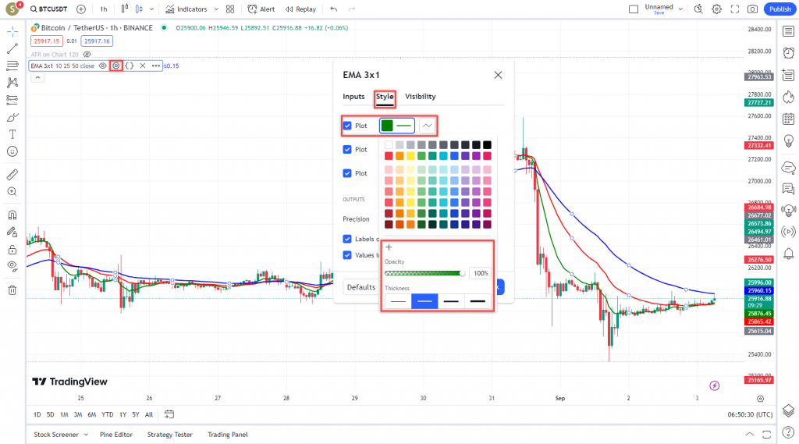Image resolution: width=799 pixels, height=444 pixels.
Task: Open the Pine Editor tab
Action: [x=116, y=435]
